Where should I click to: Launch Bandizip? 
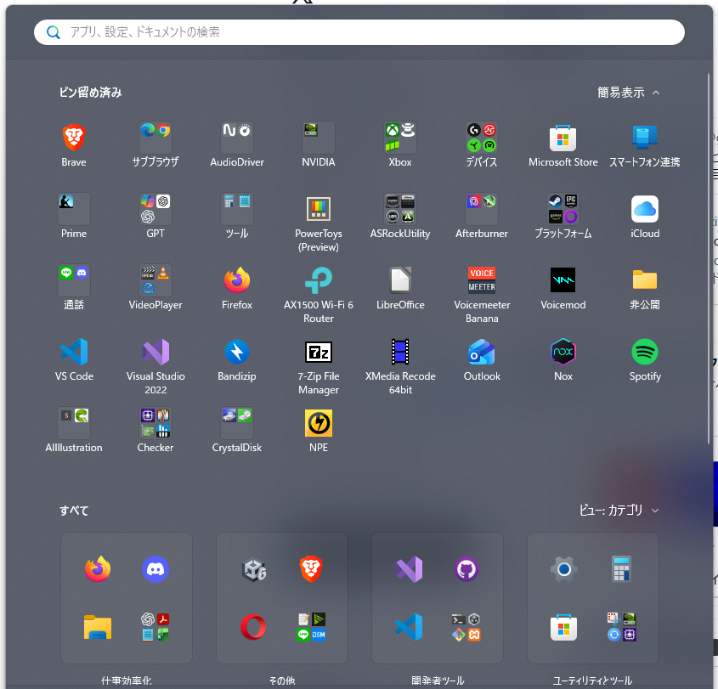tap(237, 352)
